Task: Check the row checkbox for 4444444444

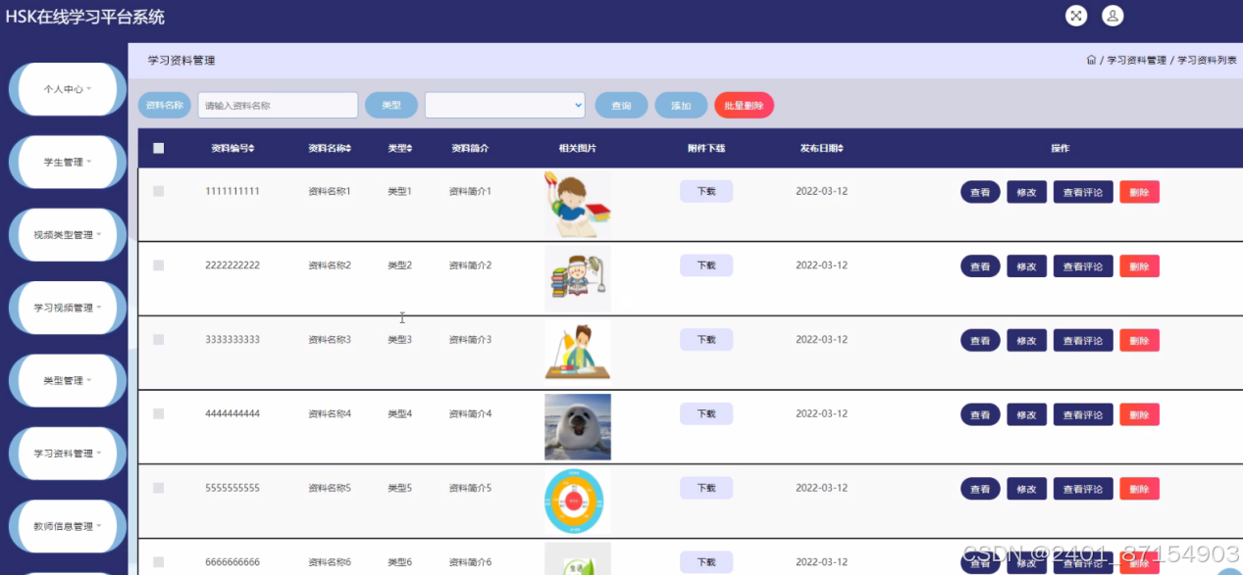Action: pyautogui.click(x=159, y=413)
